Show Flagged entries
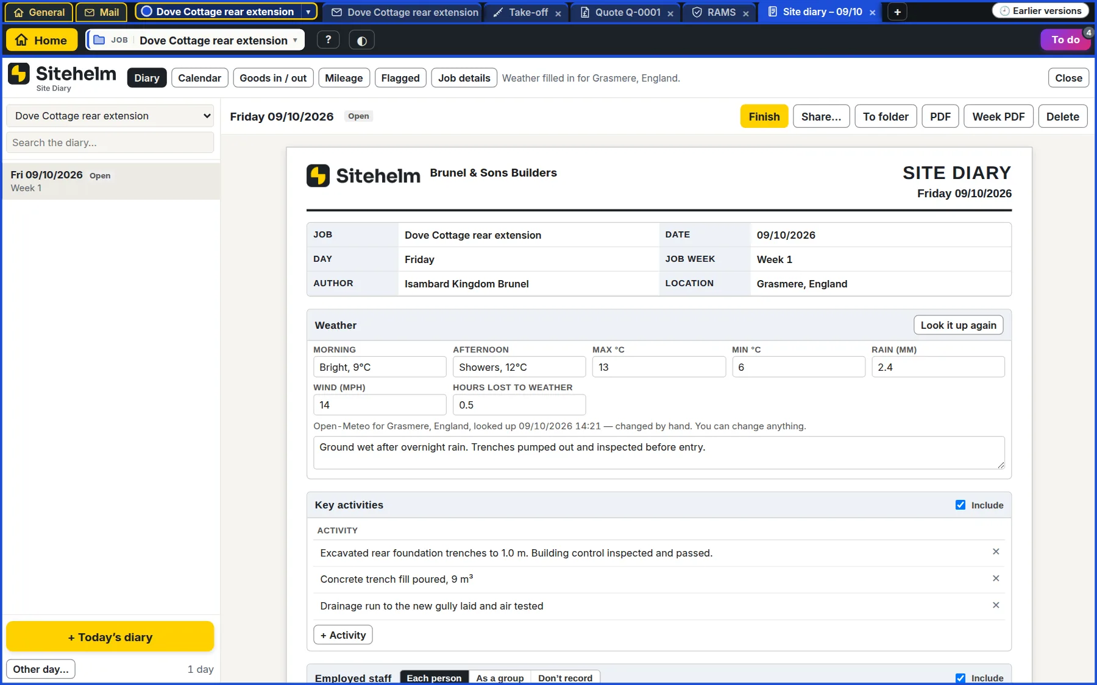The height and width of the screenshot is (685, 1097). pyautogui.click(x=400, y=78)
